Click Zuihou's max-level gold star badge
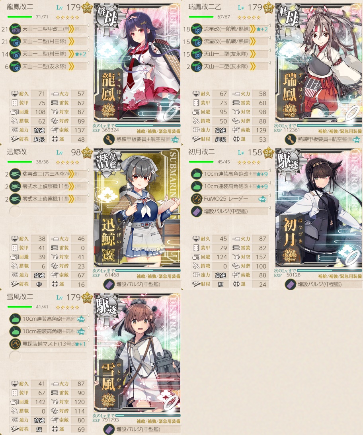The image size is (363, 435). tap(269, 9)
